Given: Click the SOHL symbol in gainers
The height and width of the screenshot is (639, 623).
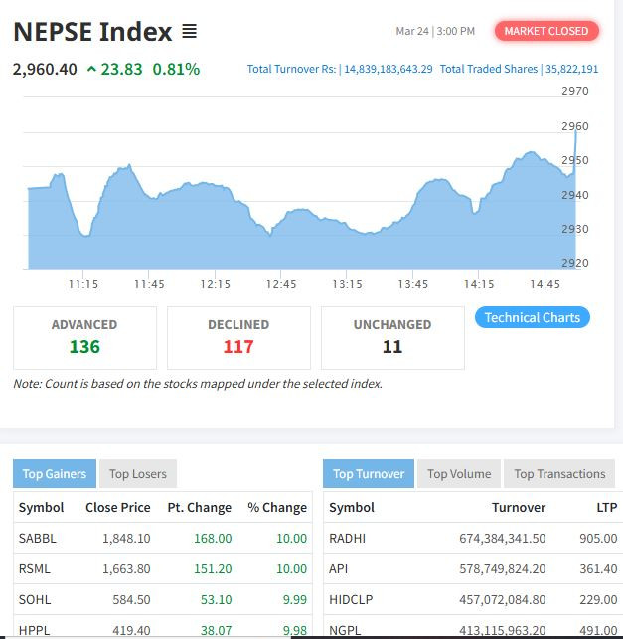Looking at the screenshot, I should (x=35, y=600).
